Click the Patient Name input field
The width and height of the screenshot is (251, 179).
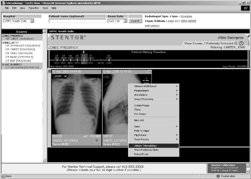(77, 21)
